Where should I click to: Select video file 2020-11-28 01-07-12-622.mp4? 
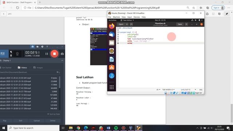click(x=28, y=95)
